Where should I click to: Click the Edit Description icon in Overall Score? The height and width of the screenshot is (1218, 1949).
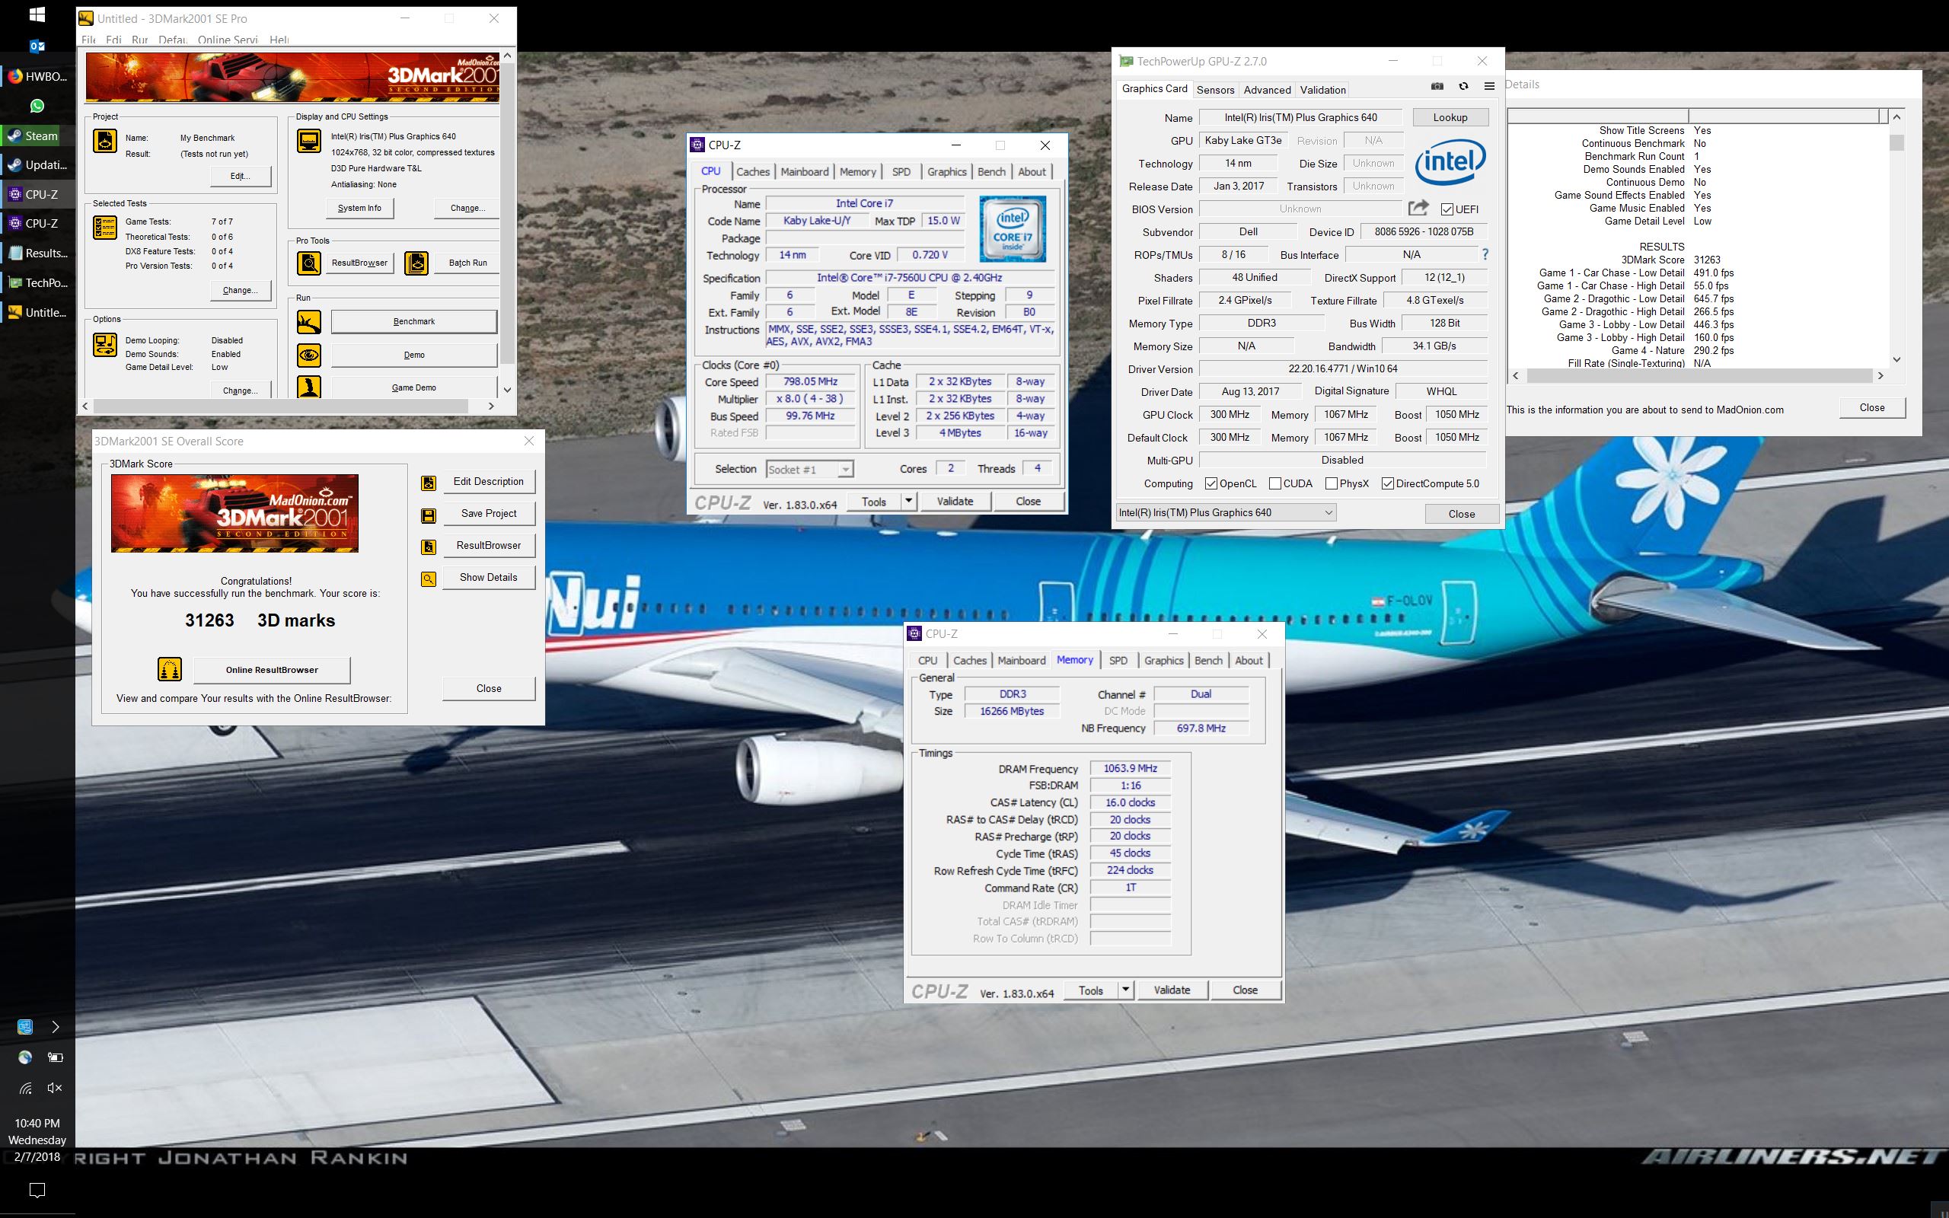429,483
